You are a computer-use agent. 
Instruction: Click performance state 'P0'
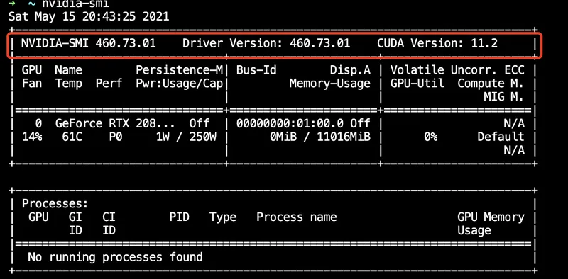click(x=115, y=137)
